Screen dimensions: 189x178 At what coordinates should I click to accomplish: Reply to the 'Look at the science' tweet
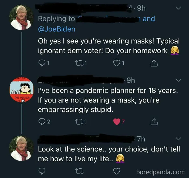point(42,171)
